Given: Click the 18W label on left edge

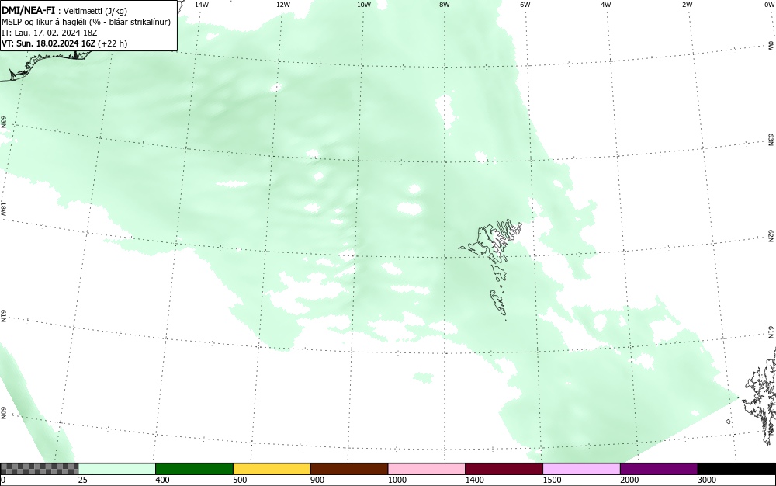Looking at the screenshot, I should coord(3,208).
